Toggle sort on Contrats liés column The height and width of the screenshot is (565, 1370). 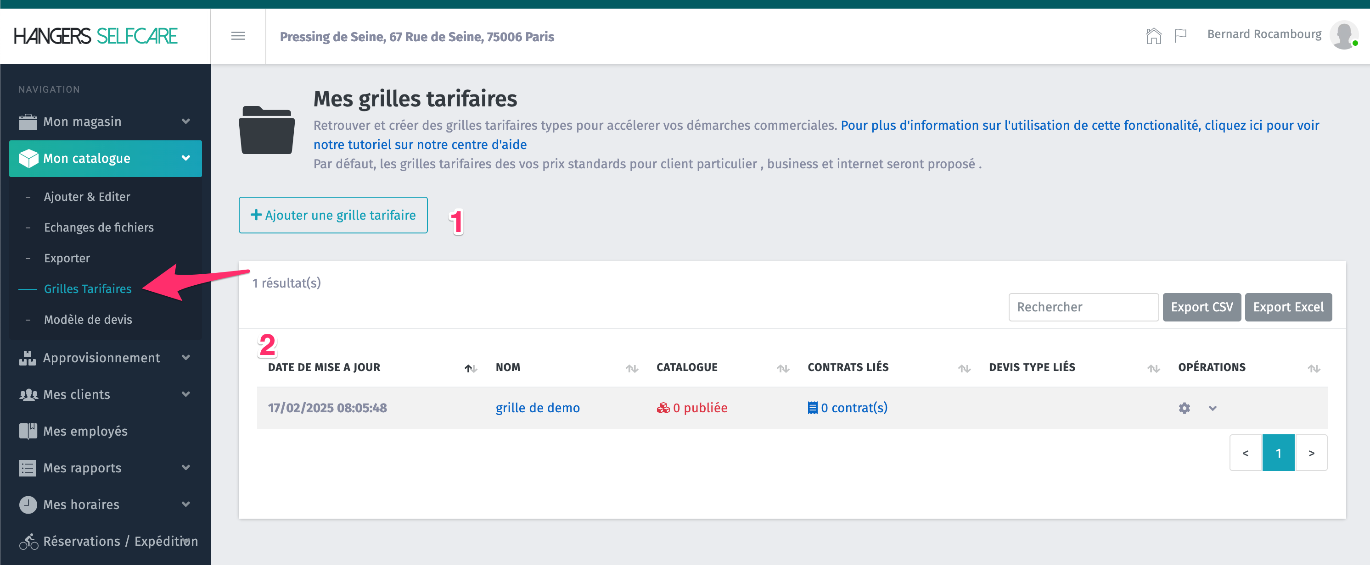964,368
